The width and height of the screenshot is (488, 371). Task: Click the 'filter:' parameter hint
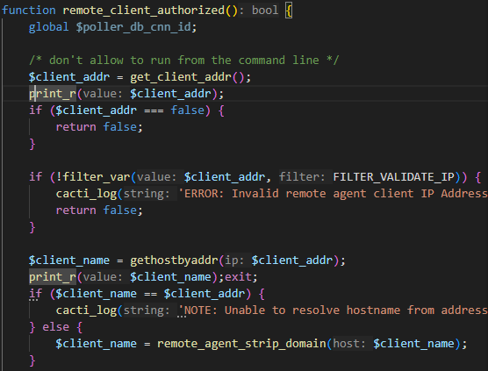point(302,177)
